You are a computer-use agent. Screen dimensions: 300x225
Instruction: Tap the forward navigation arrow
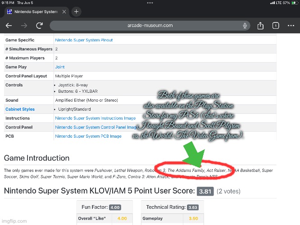click(x=24, y=25)
